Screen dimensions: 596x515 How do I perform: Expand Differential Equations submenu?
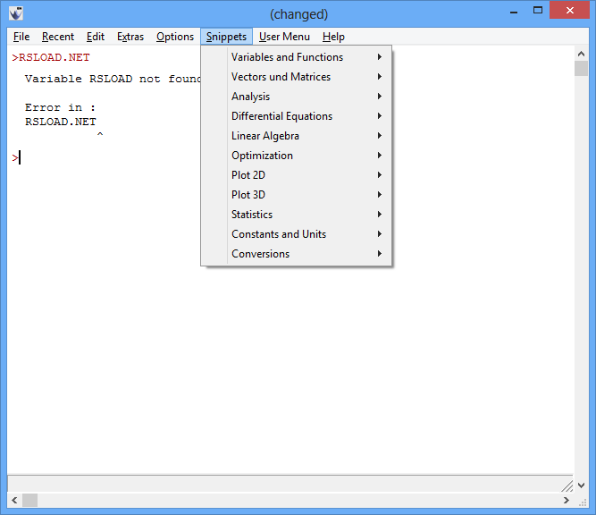297,116
